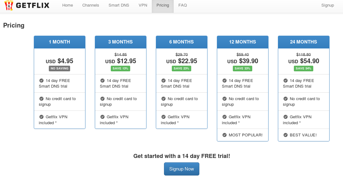Click the Signup link at top right
This screenshot has width=343, height=178.
coord(327,5)
